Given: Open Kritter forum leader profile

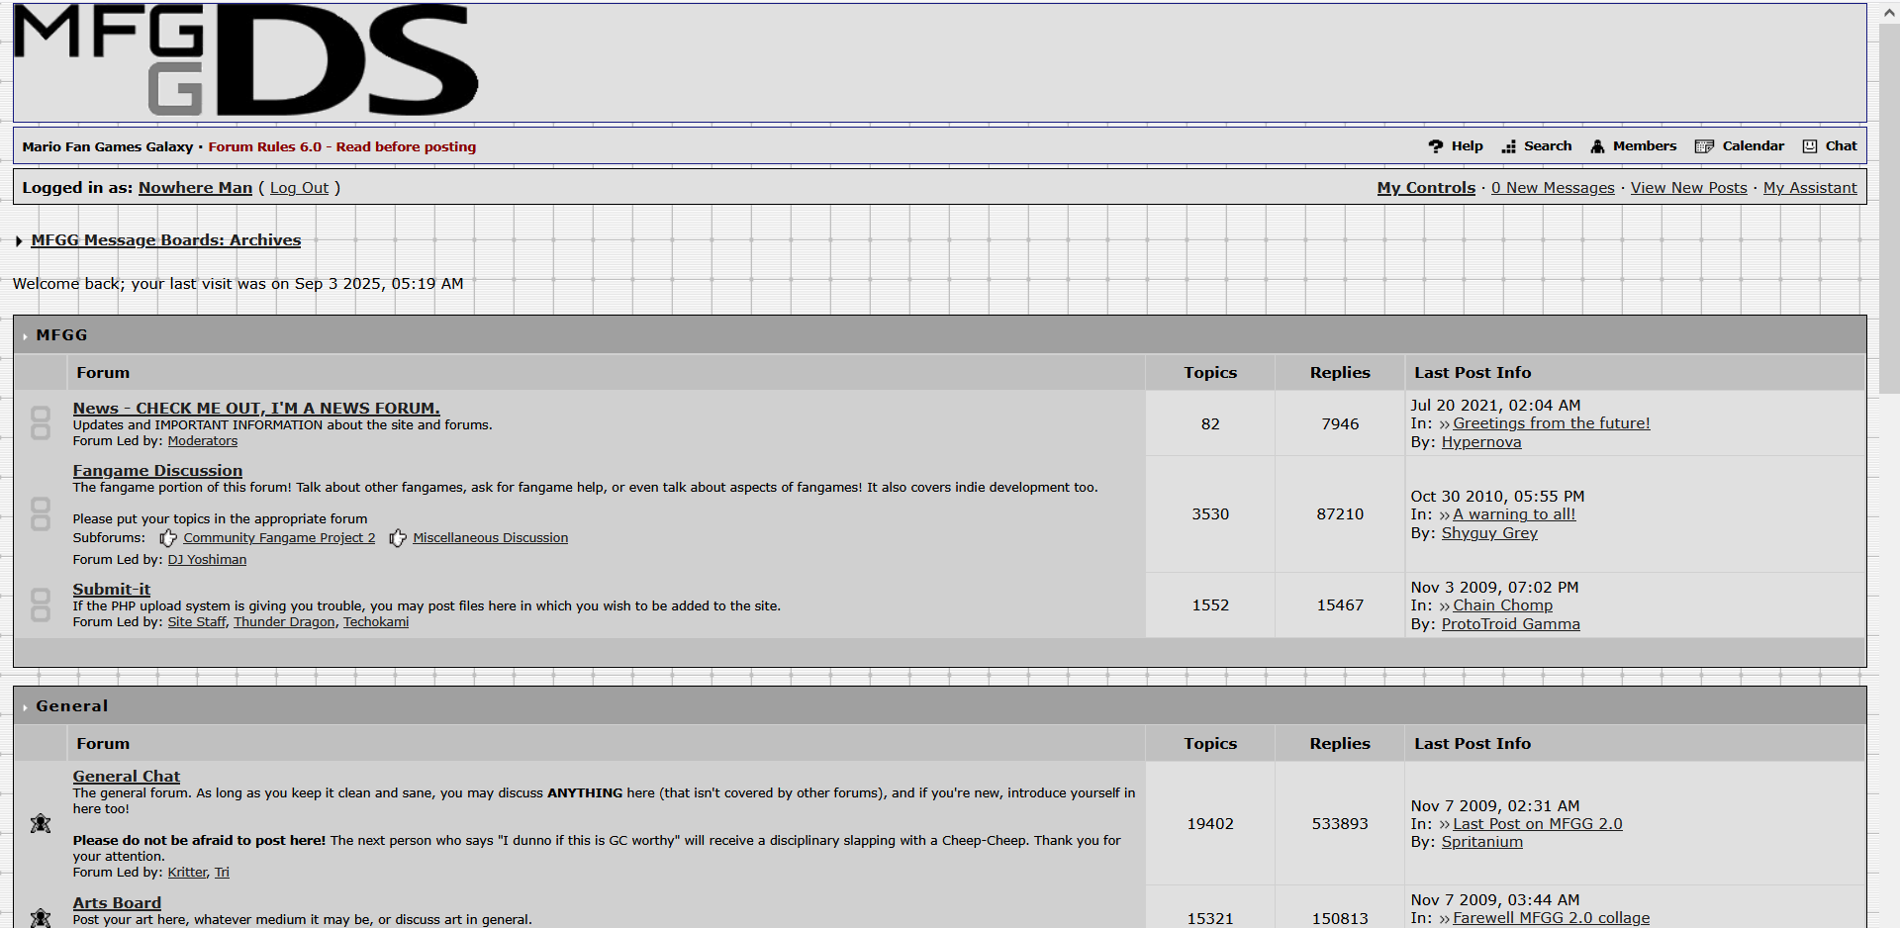Looking at the screenshot, I should (187, 873).
